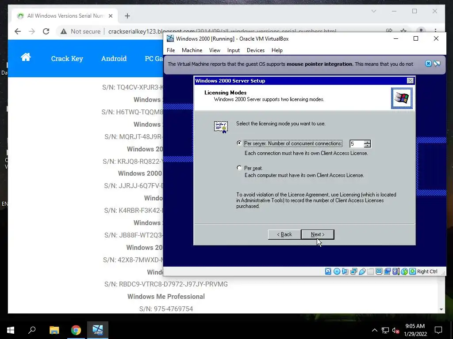Click the Chrome taskbar icon
The width and height of the screenshot is (453, 339).
pyautogui.click(x=76, y=330)
